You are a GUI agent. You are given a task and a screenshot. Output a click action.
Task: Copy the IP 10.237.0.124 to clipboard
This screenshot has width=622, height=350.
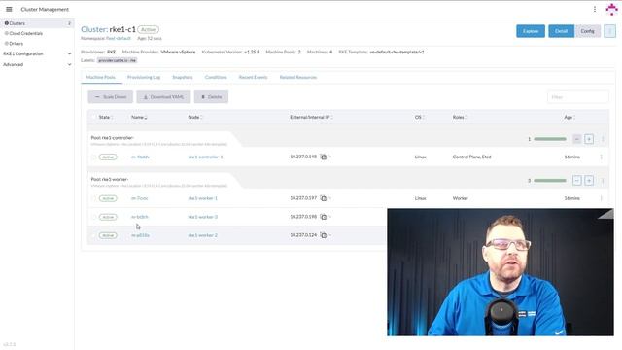(324, 235)
